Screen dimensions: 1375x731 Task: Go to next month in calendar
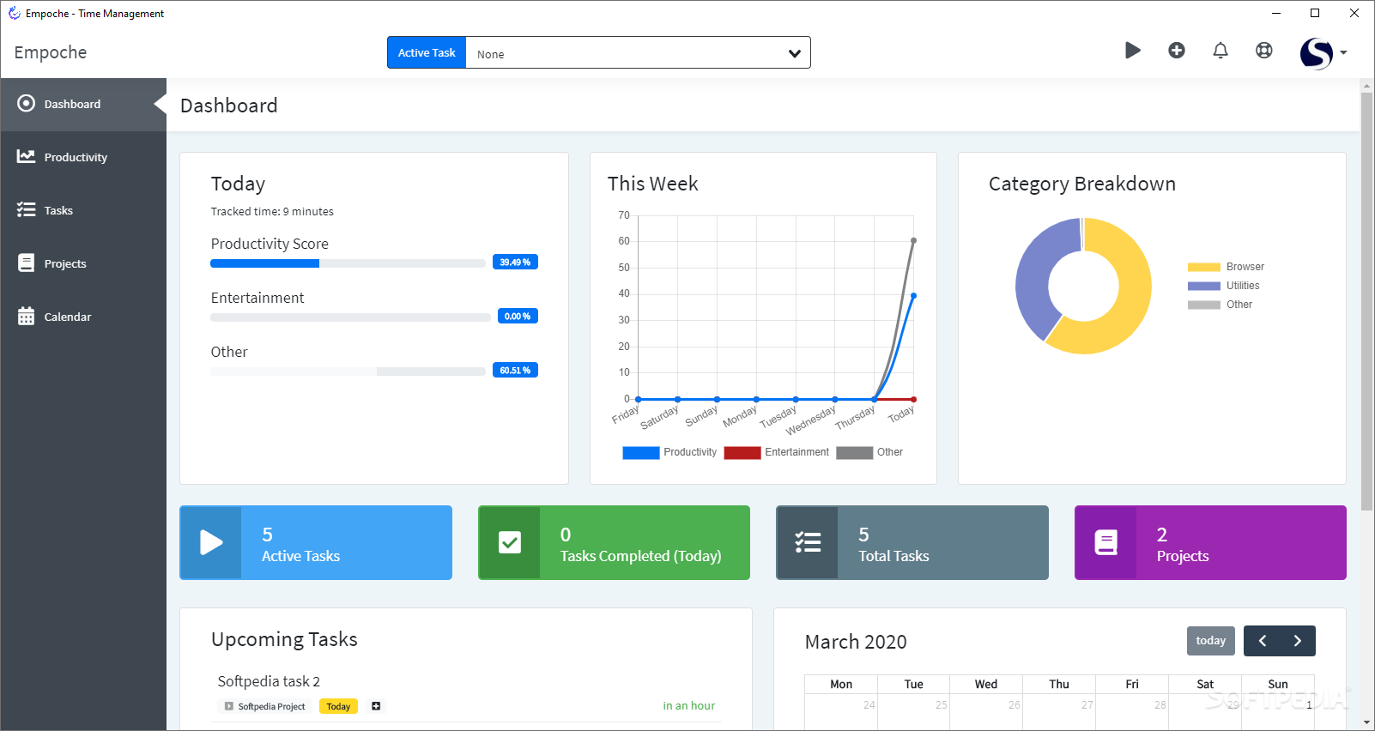coord(1298,641)
